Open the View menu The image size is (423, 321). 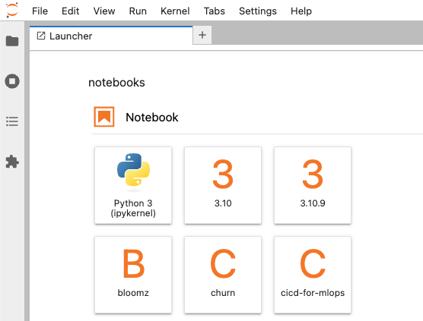[x=104, y=11]
